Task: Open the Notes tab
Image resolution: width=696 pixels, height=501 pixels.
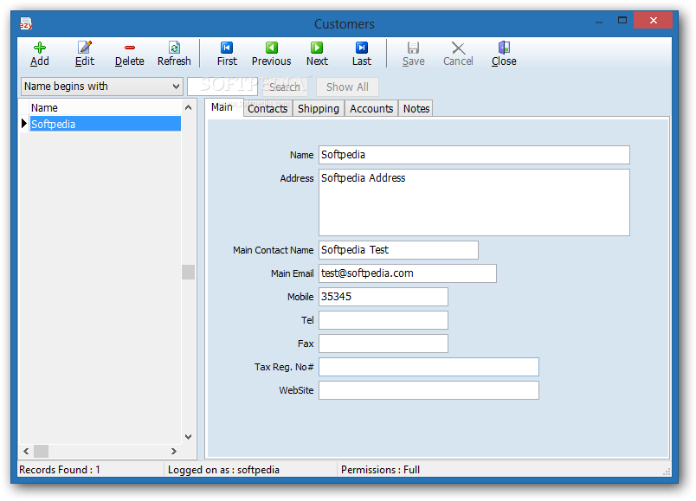Action: coord(416,109)
